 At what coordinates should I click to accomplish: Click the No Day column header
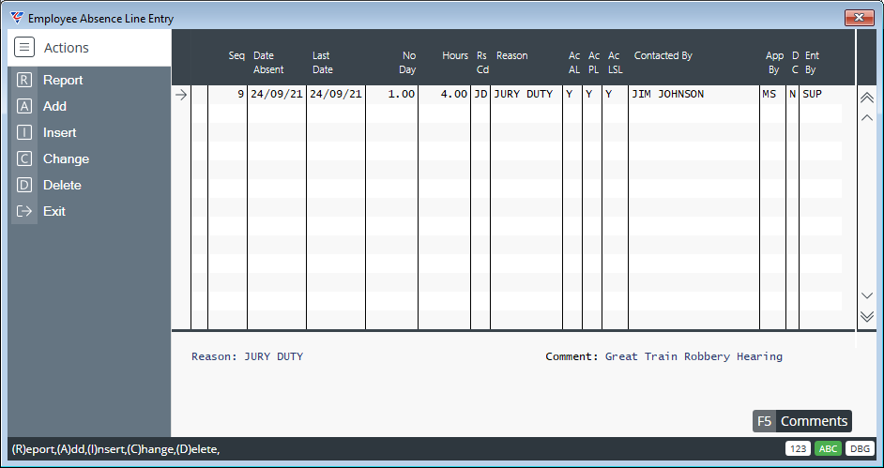click(x=407, y=63)
